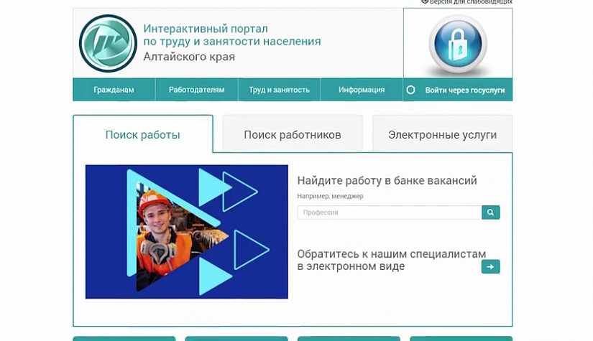Switch to the Поиск работников tab

tap(292, 135)
